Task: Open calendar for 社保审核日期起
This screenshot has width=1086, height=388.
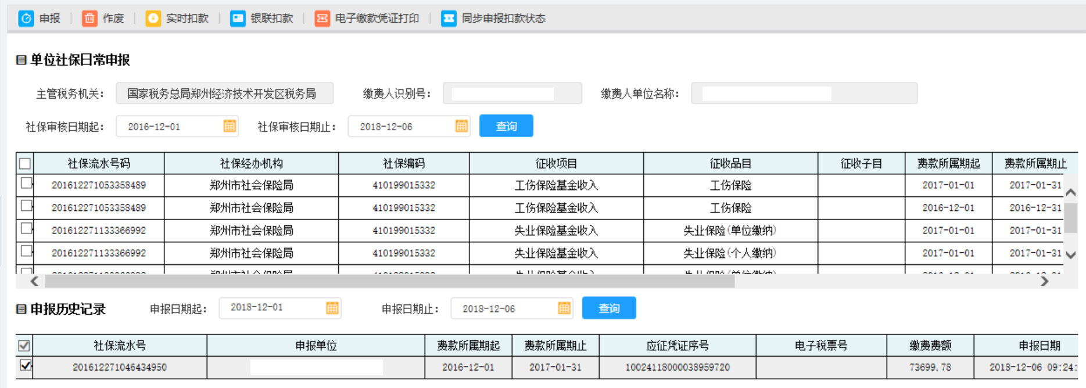Action: (230, 126)
